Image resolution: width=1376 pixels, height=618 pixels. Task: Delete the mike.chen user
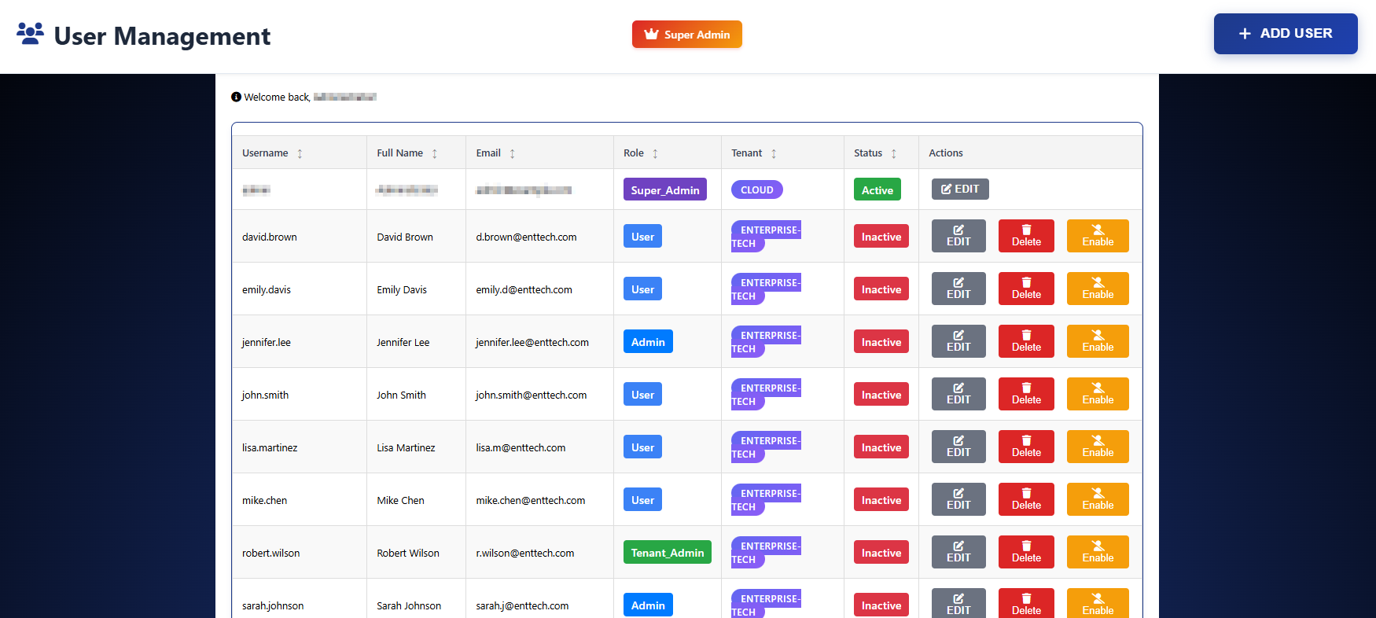pyautogui.click(x=1025, y=499)
